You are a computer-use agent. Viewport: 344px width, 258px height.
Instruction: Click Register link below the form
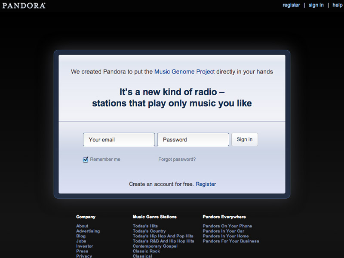pyautogui.click(x=206, y=184)
